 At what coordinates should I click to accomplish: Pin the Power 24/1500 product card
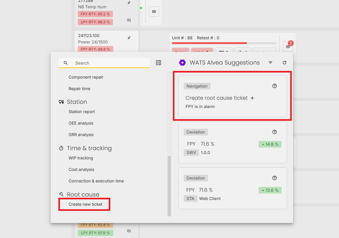point(129,38)
